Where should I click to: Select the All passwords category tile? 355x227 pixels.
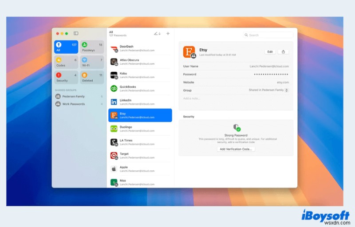click(66, 47)
